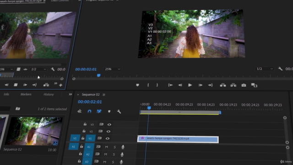Toggle insert sequences as nests option
Viewport: 293px width, 165px height.
click(79, 111)
